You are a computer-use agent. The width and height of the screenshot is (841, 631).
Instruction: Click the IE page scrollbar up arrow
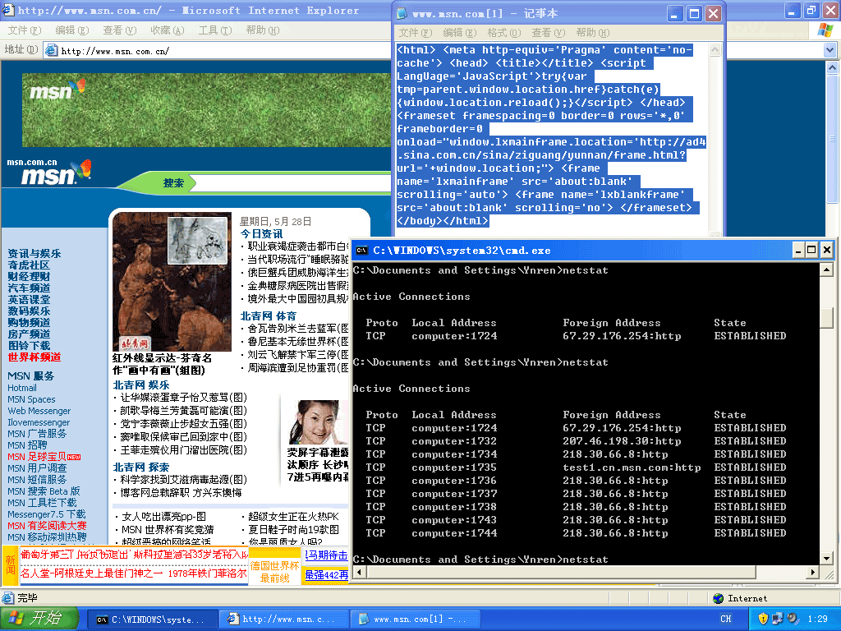coord(832,67)
